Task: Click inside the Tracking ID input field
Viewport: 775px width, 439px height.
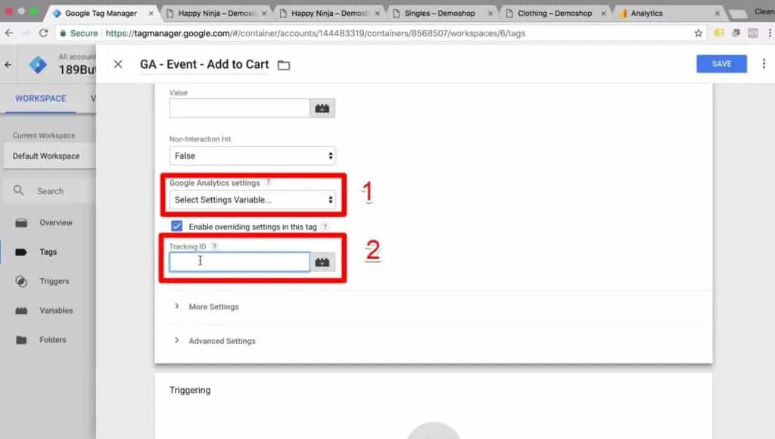Action: point(239,260)
